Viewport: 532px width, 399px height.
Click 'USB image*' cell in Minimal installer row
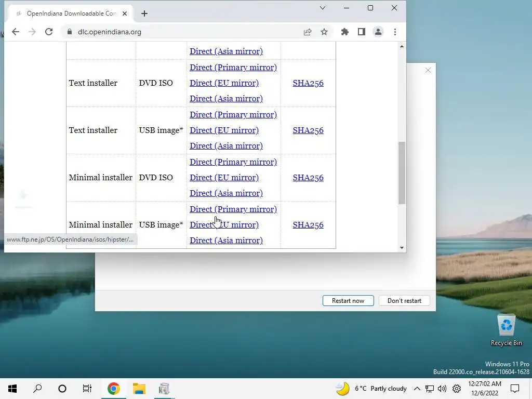click(x=161, y=224)
